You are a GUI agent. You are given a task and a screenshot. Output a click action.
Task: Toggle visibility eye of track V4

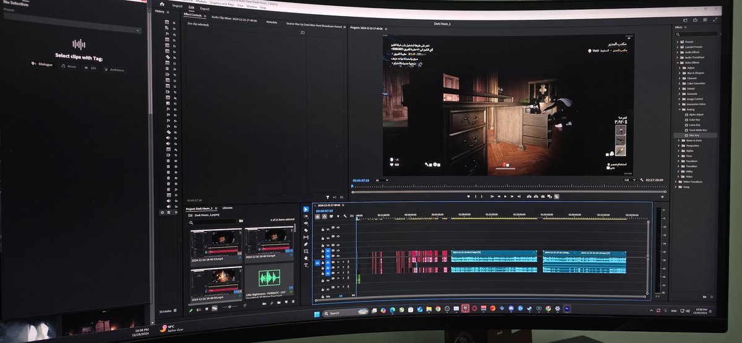(x=338, y=236)
